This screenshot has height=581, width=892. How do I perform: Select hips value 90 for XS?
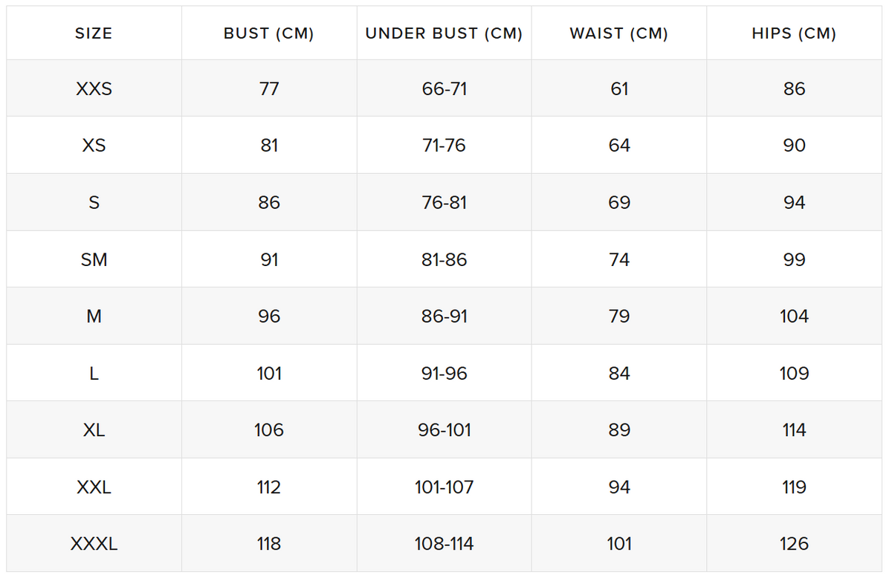[794, 146]
